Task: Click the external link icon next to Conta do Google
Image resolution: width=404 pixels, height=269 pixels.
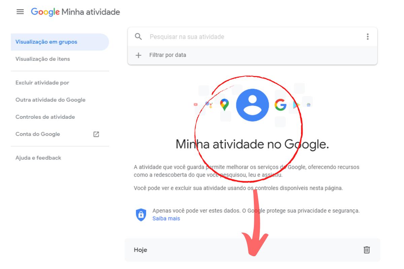Action: tap(96, 134)
